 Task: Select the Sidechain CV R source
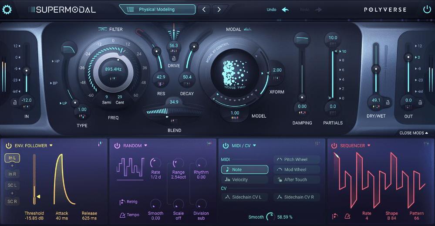pos(297,197)
